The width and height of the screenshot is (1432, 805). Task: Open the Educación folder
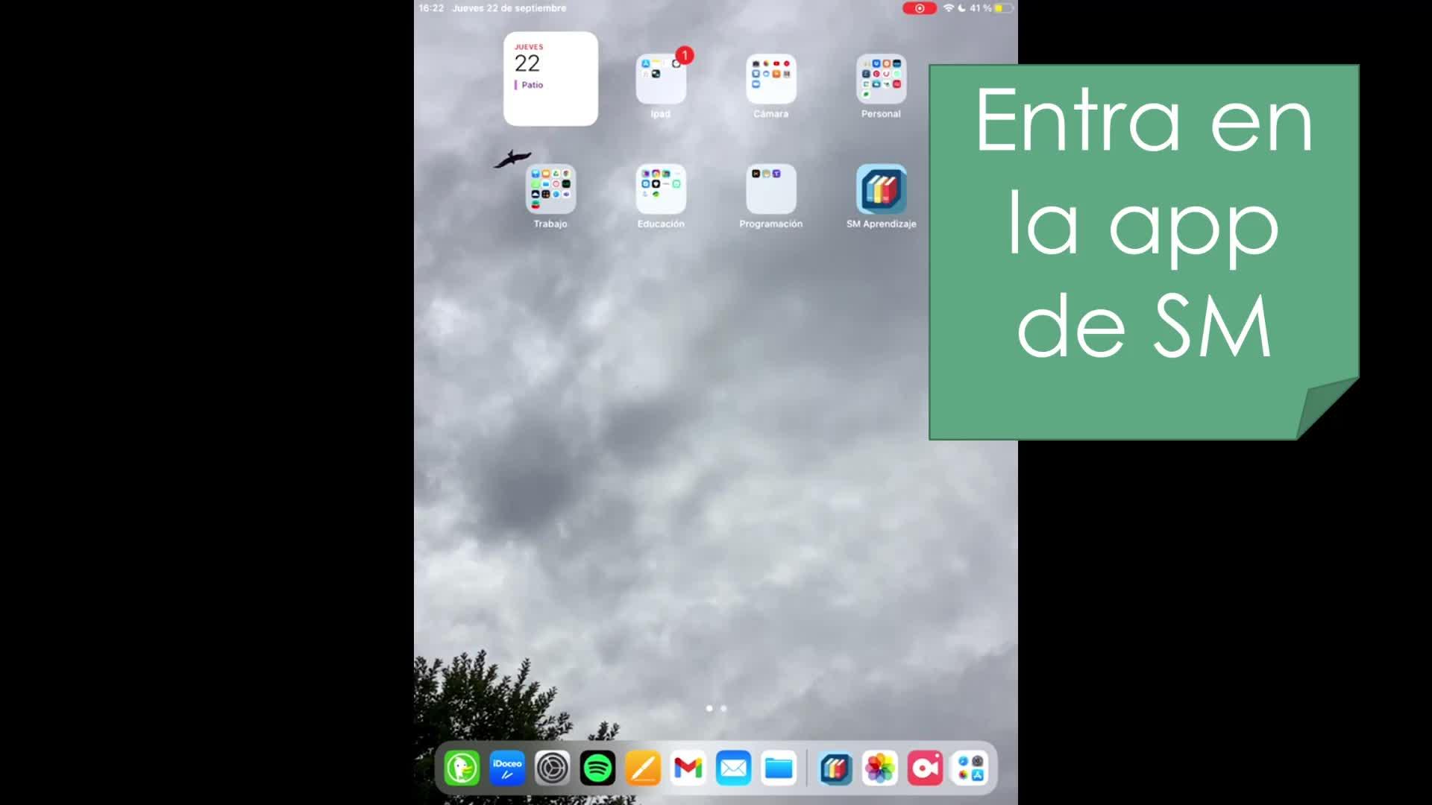click(x=660, y=189)
